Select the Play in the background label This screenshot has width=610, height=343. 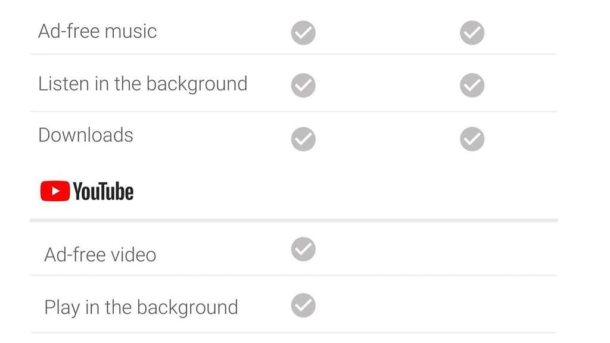point(141,307)
